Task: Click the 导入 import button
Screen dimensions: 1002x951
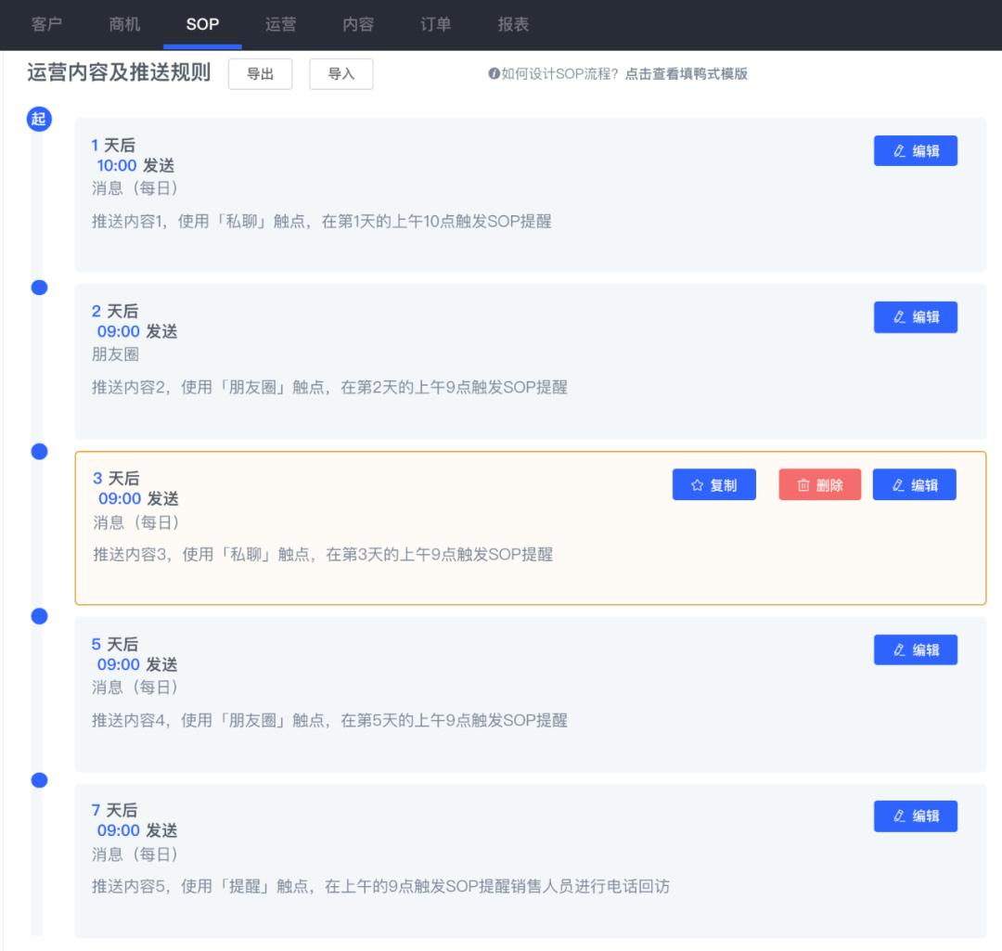Action: pyautogui.click(x=341, y=74)
